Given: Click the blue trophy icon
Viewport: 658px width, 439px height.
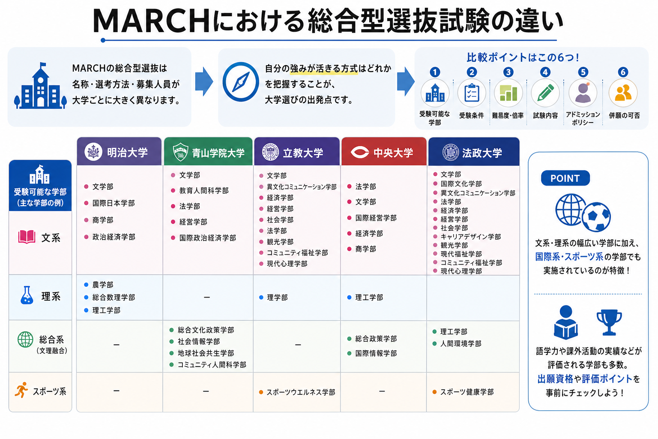Looking at the screenshot, I should [609, 323].
